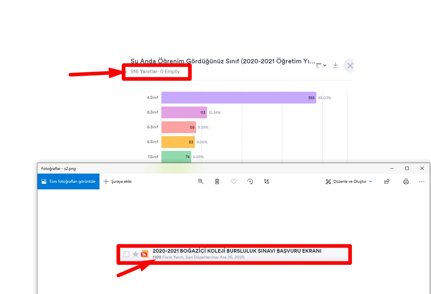431x294 pixels.
Task: Add photo to favorites with the heart icon
Action: coord(234,181)
